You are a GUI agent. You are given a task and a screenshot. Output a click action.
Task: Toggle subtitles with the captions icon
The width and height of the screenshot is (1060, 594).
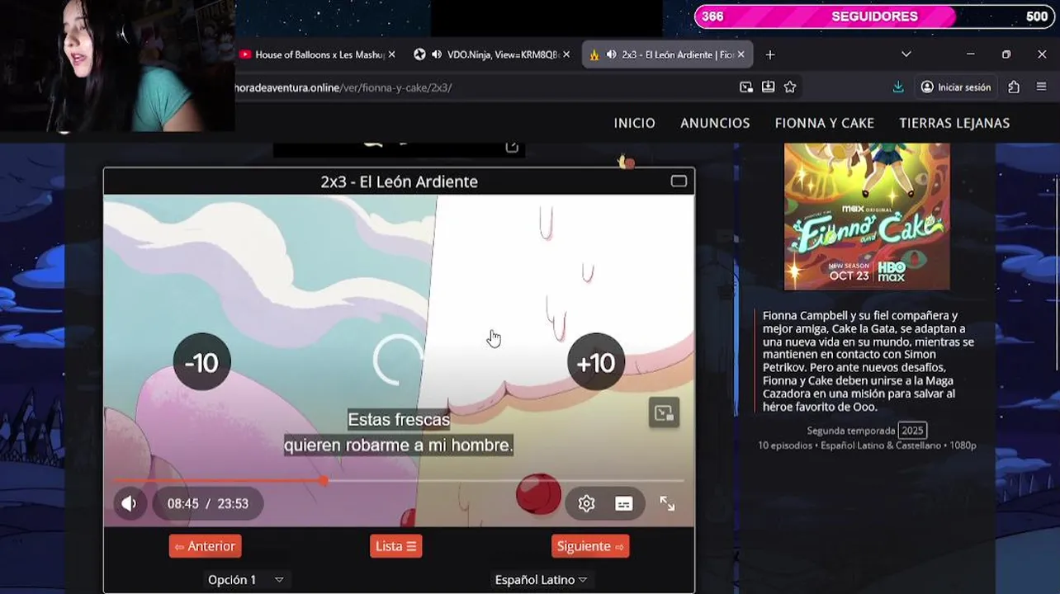(624, 503)
